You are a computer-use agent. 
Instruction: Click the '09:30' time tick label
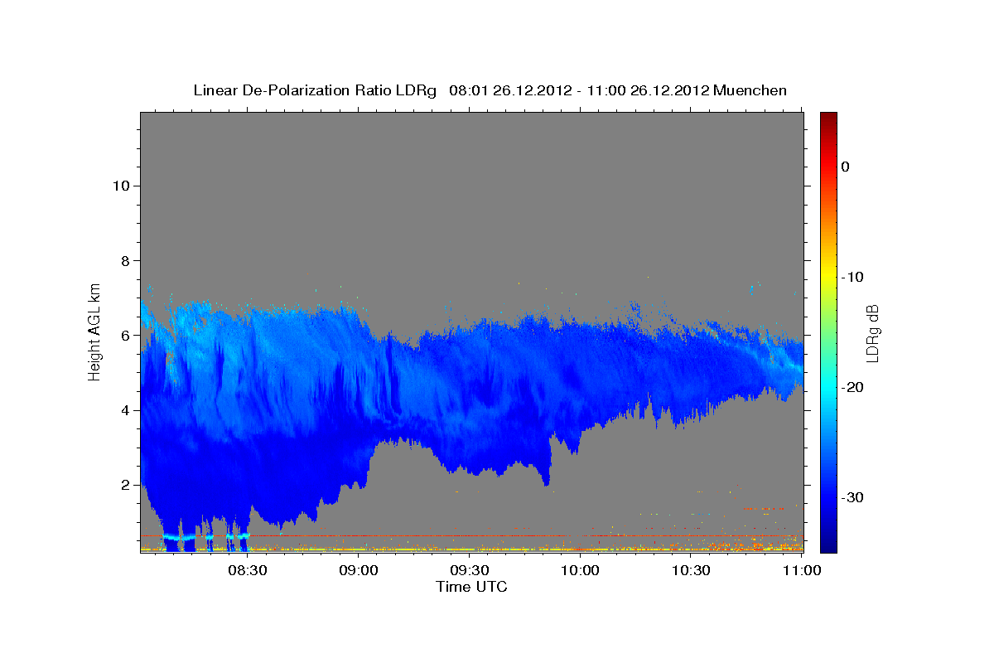point(469,570)
